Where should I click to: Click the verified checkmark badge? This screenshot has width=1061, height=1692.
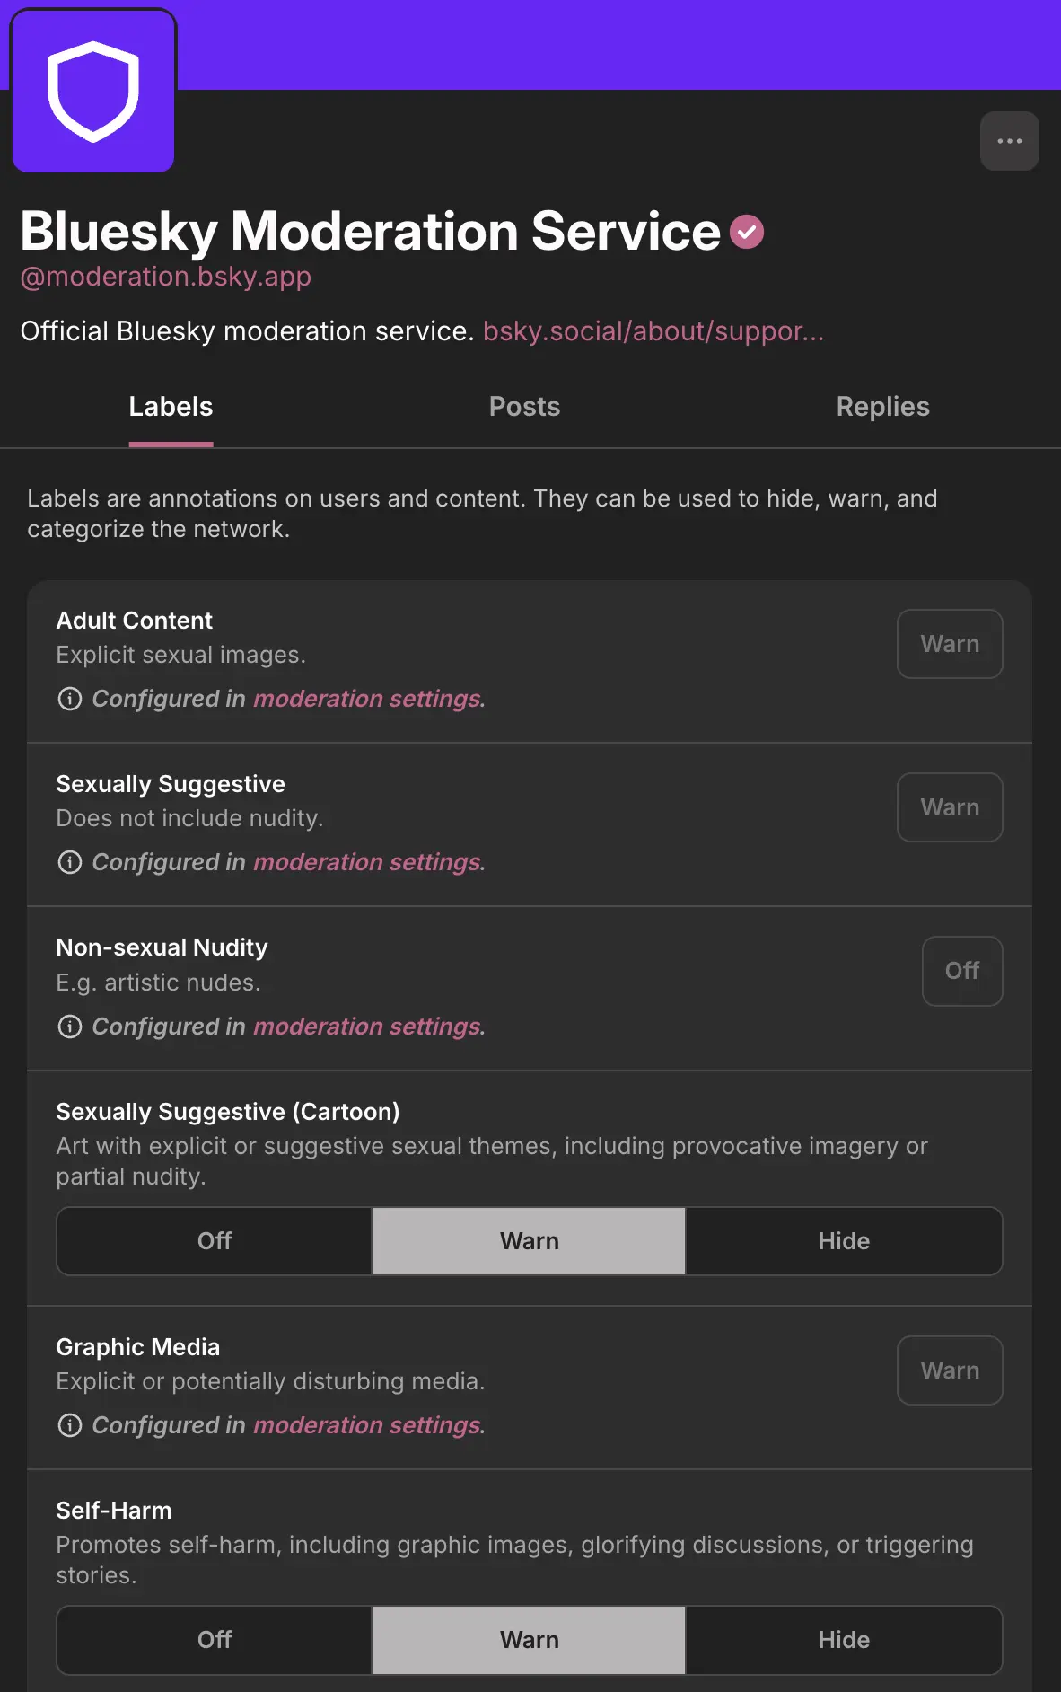click(747, 232)
